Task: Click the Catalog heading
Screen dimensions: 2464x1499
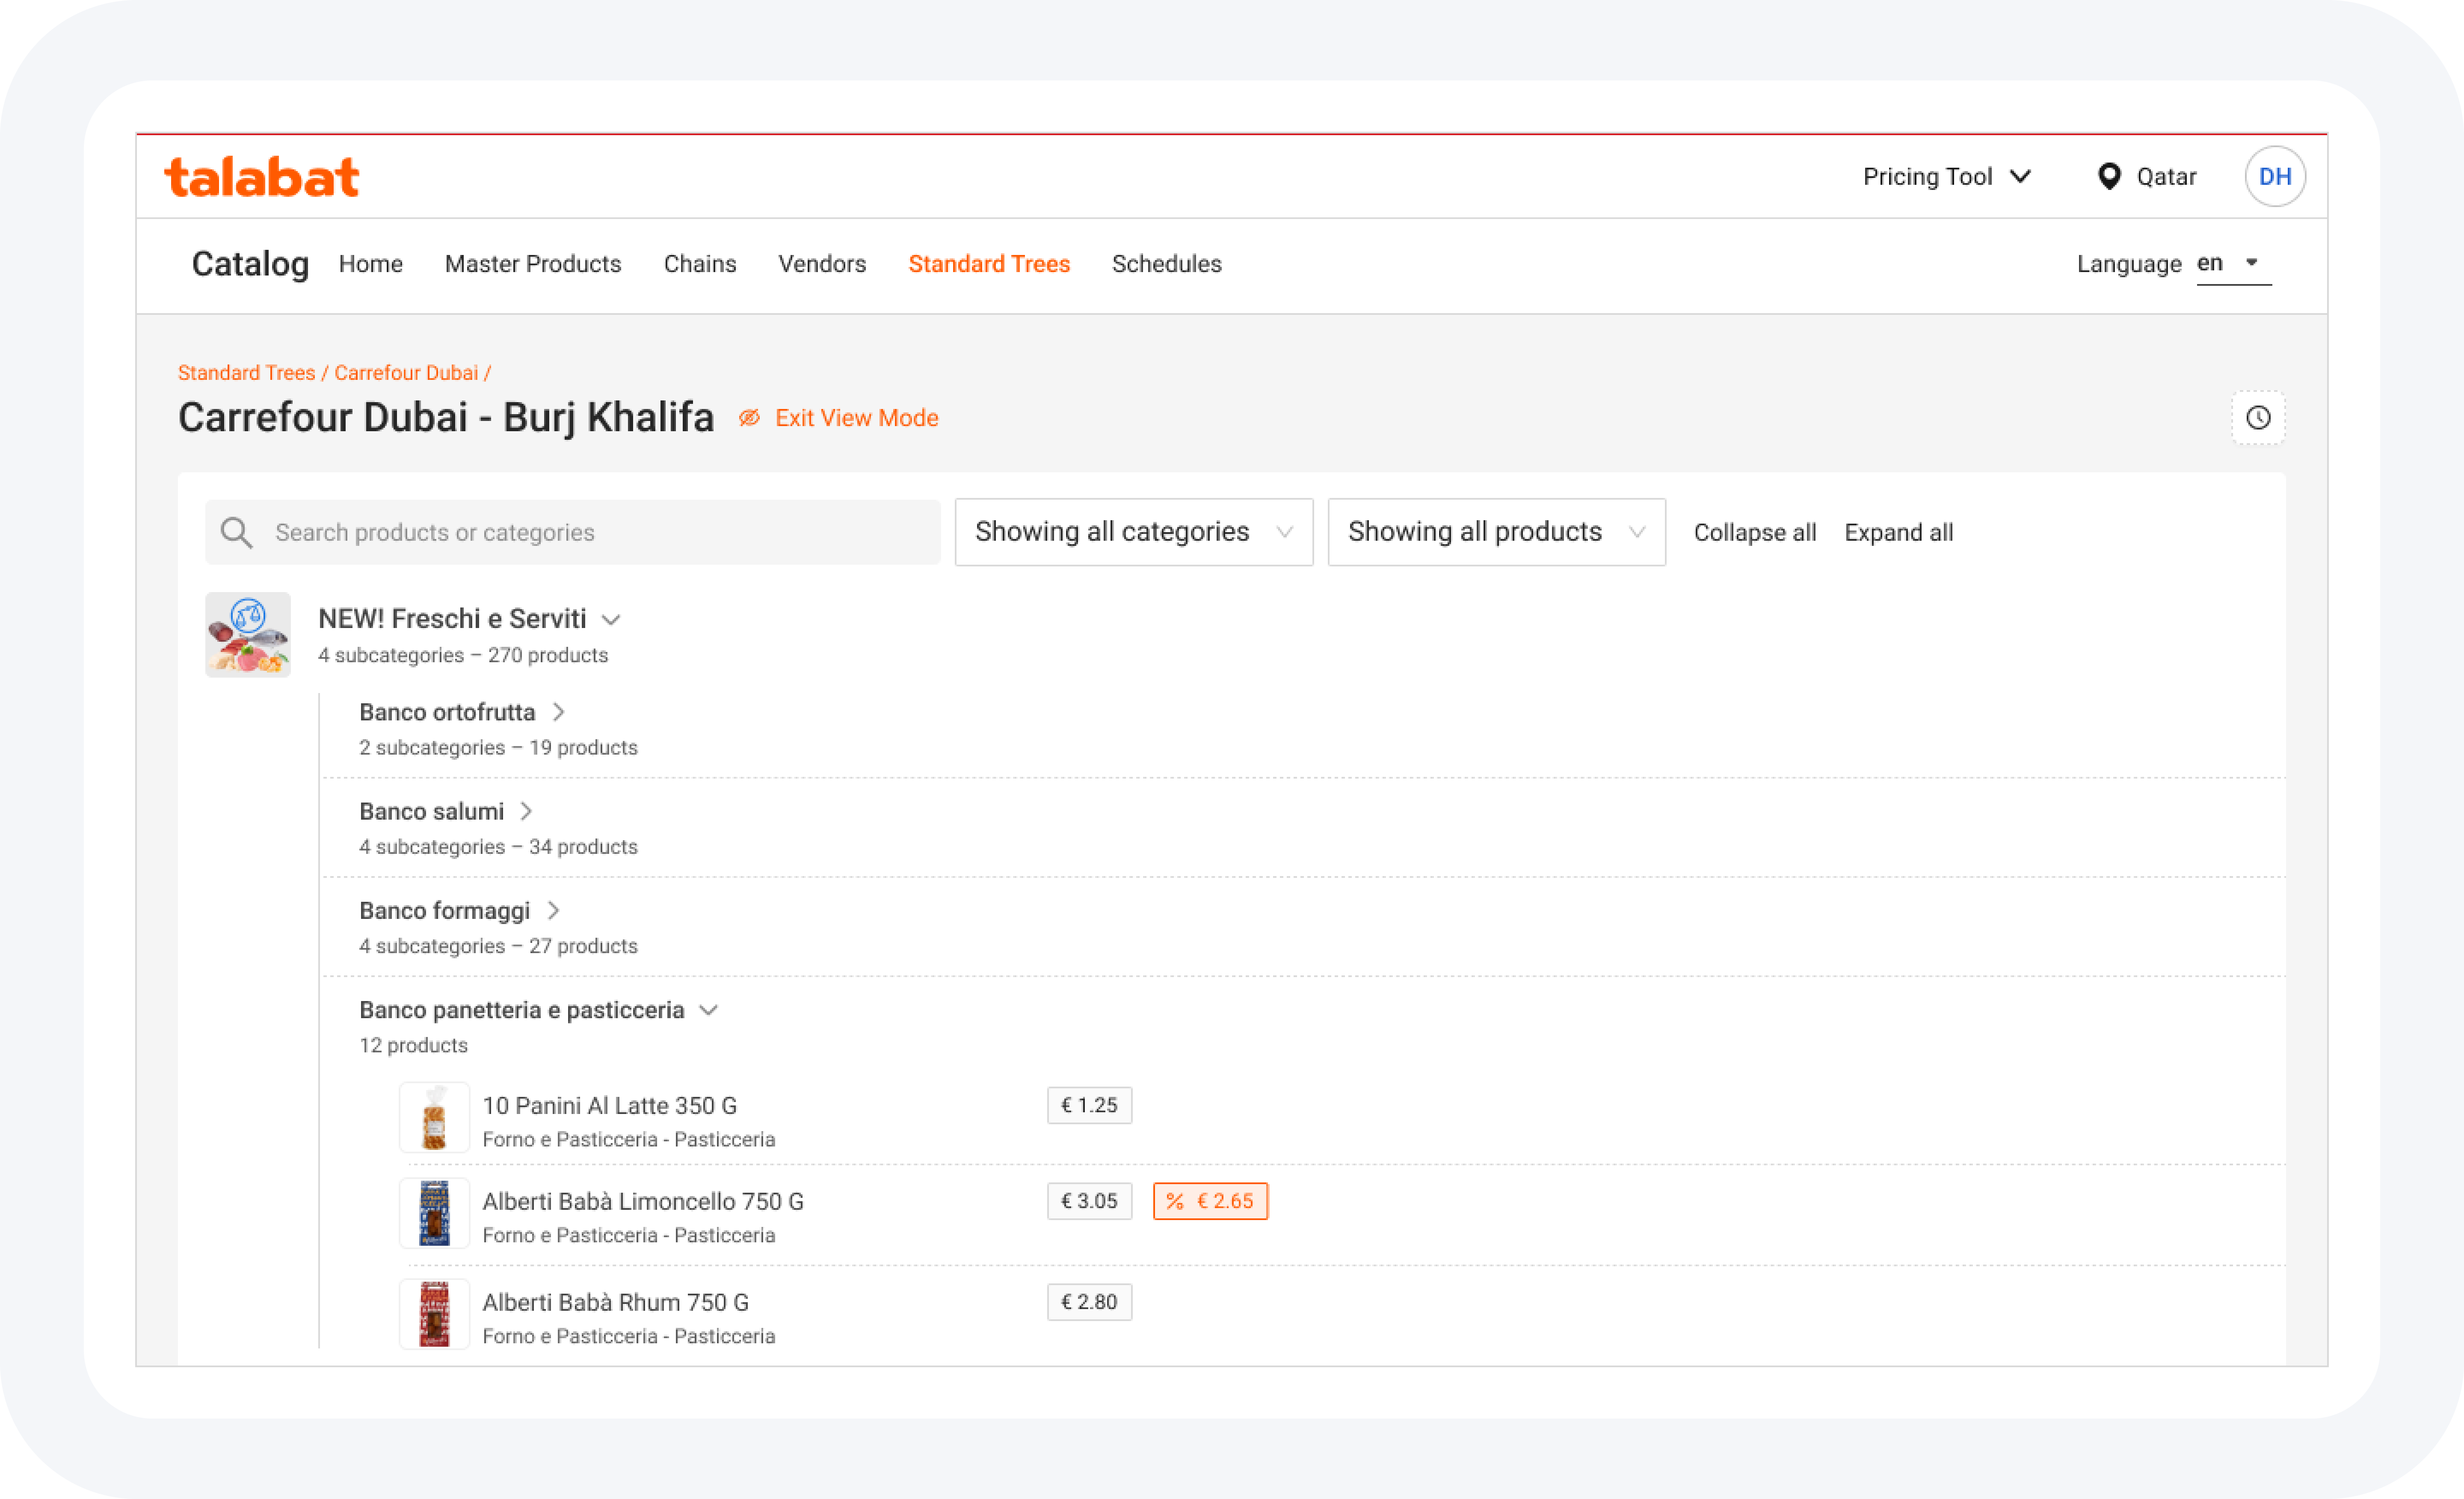Action: [x=250, y=264]
